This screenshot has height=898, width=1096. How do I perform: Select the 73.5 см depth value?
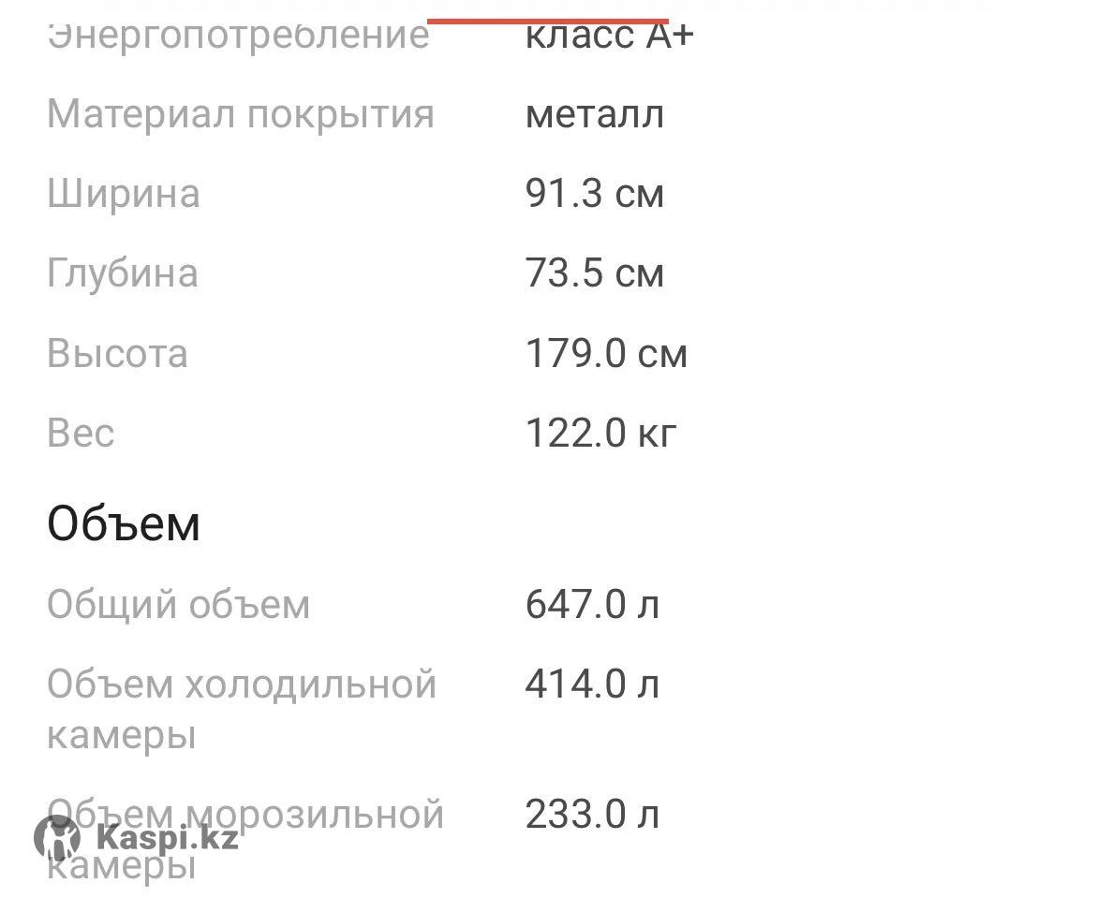click(x=595, y=273)
